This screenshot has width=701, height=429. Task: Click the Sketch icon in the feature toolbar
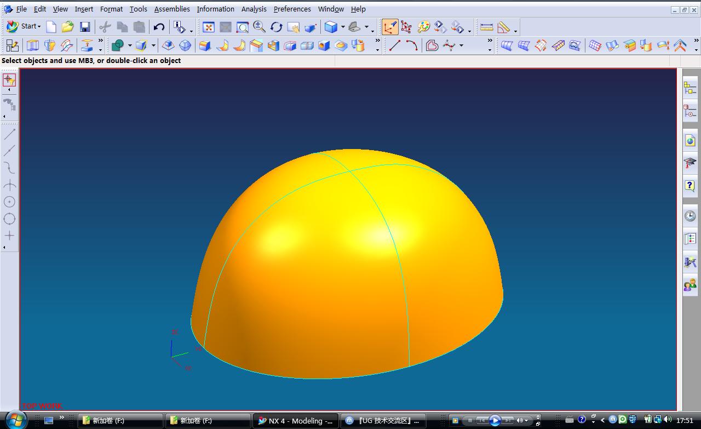(12, 45)
